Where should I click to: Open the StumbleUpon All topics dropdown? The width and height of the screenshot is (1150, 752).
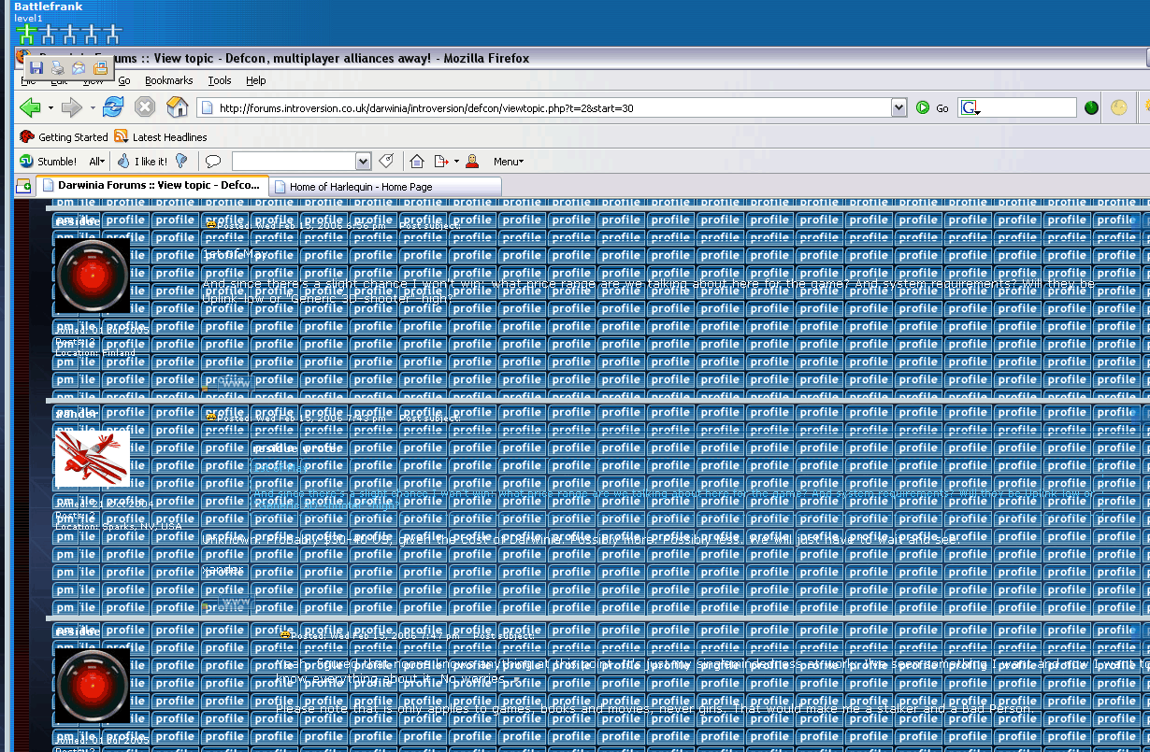[x=96, y=162]
